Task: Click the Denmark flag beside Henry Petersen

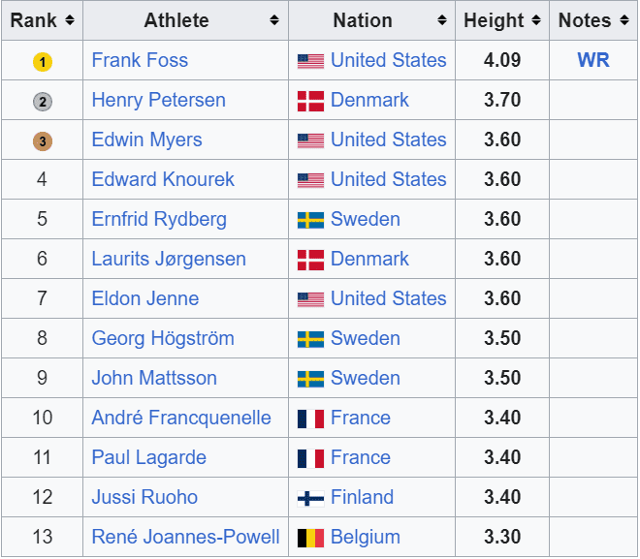Action: click(x=310, y=101)
